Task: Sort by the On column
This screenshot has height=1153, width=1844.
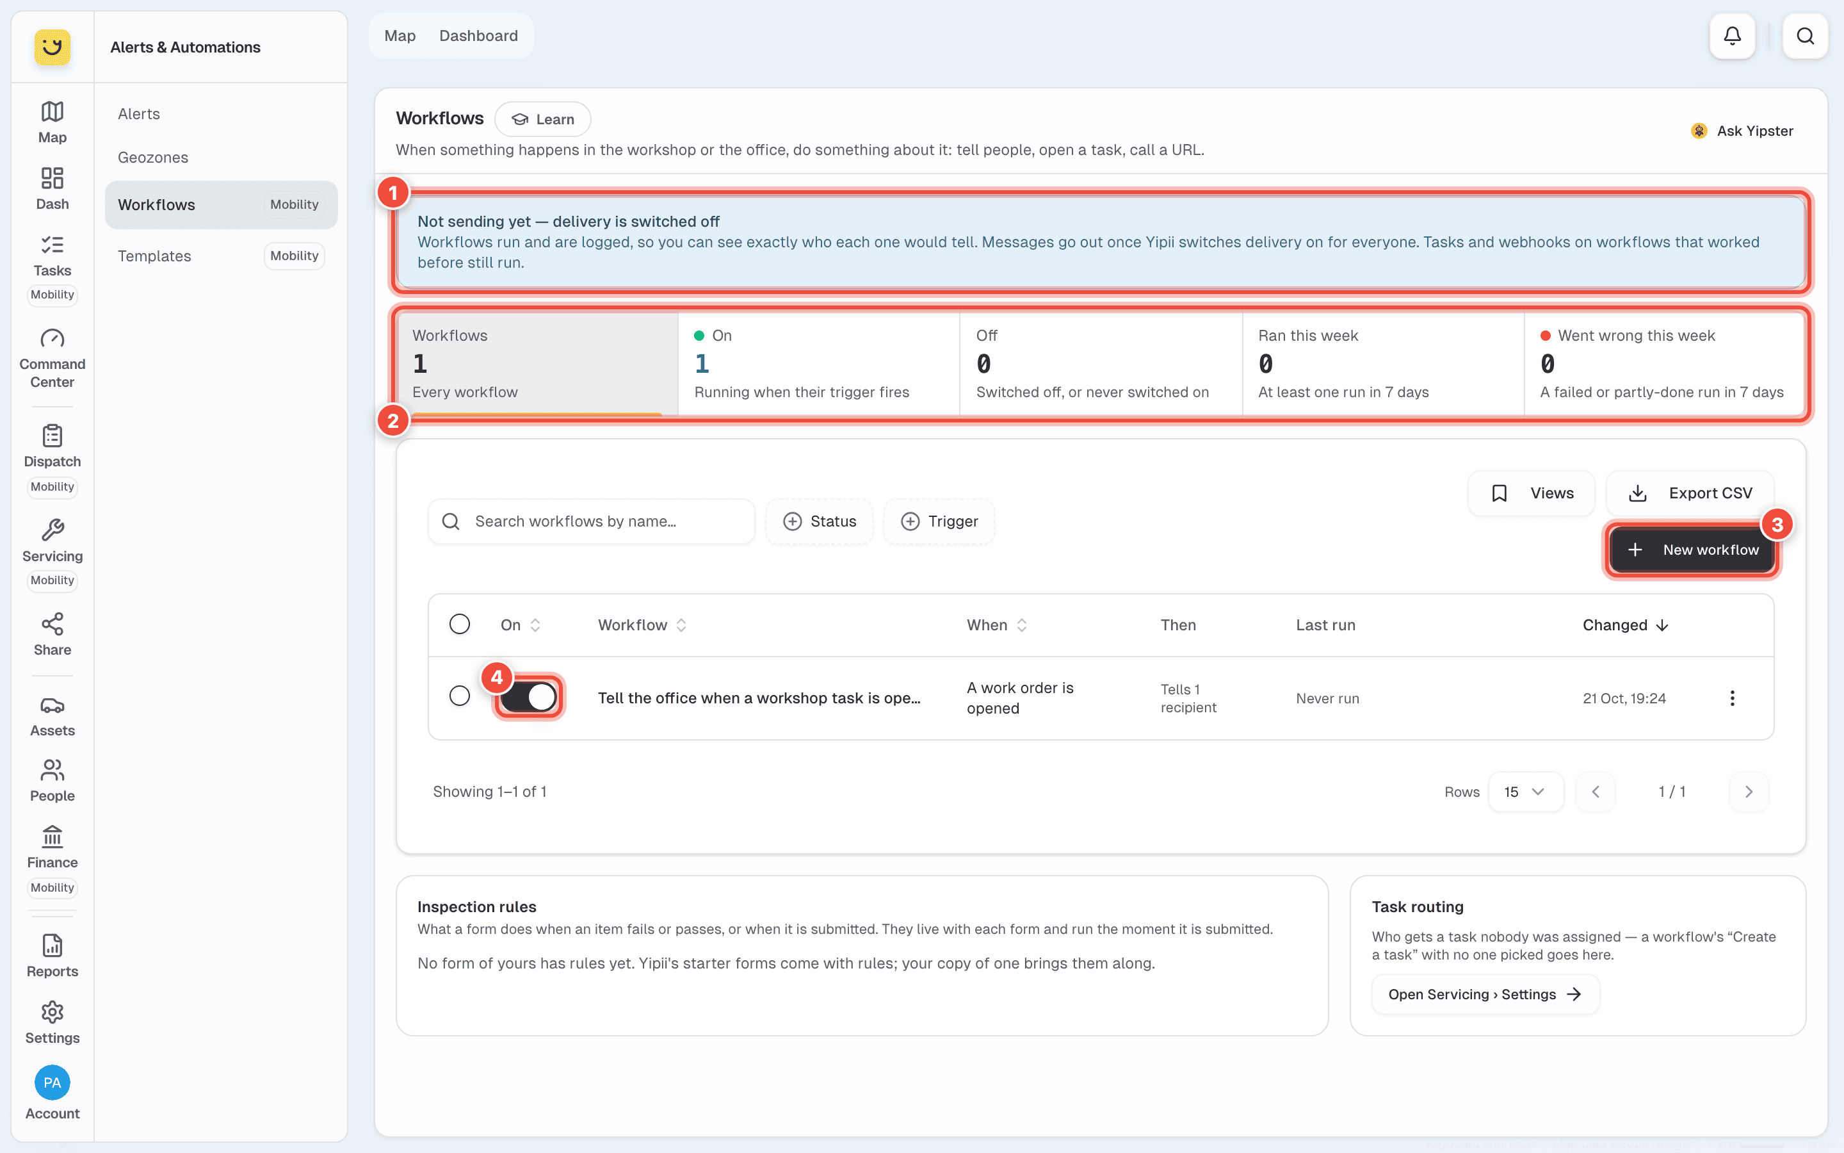Action: [521, 625]
